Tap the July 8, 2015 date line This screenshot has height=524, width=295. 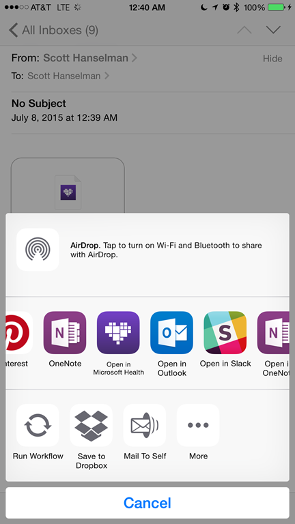[x=64, y=117]
